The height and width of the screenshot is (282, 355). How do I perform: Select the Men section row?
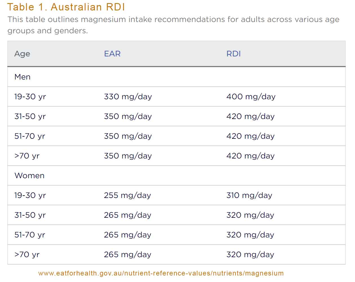(x=23, y=77)
